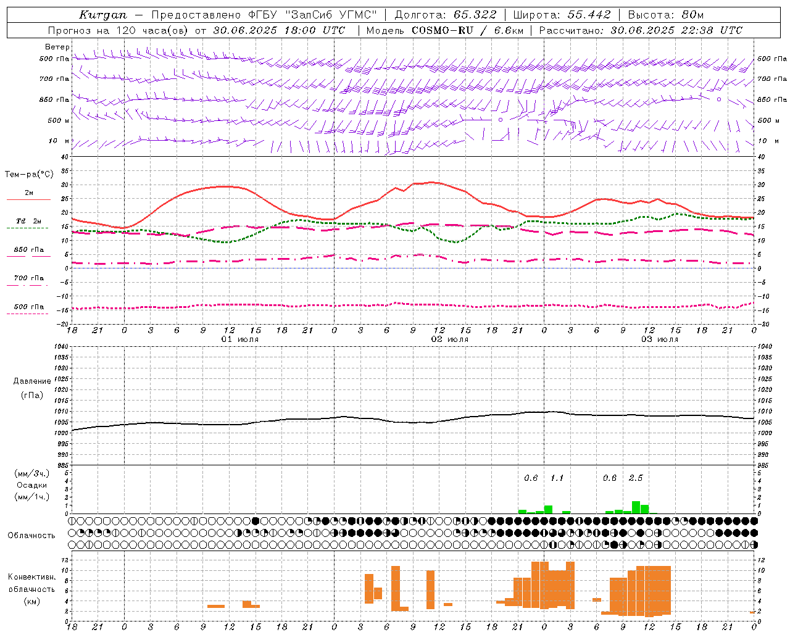This screenshot has width=790, height=632.
Task: Click the '1.1' precipitation amount
Action: [x=557, y=478]
